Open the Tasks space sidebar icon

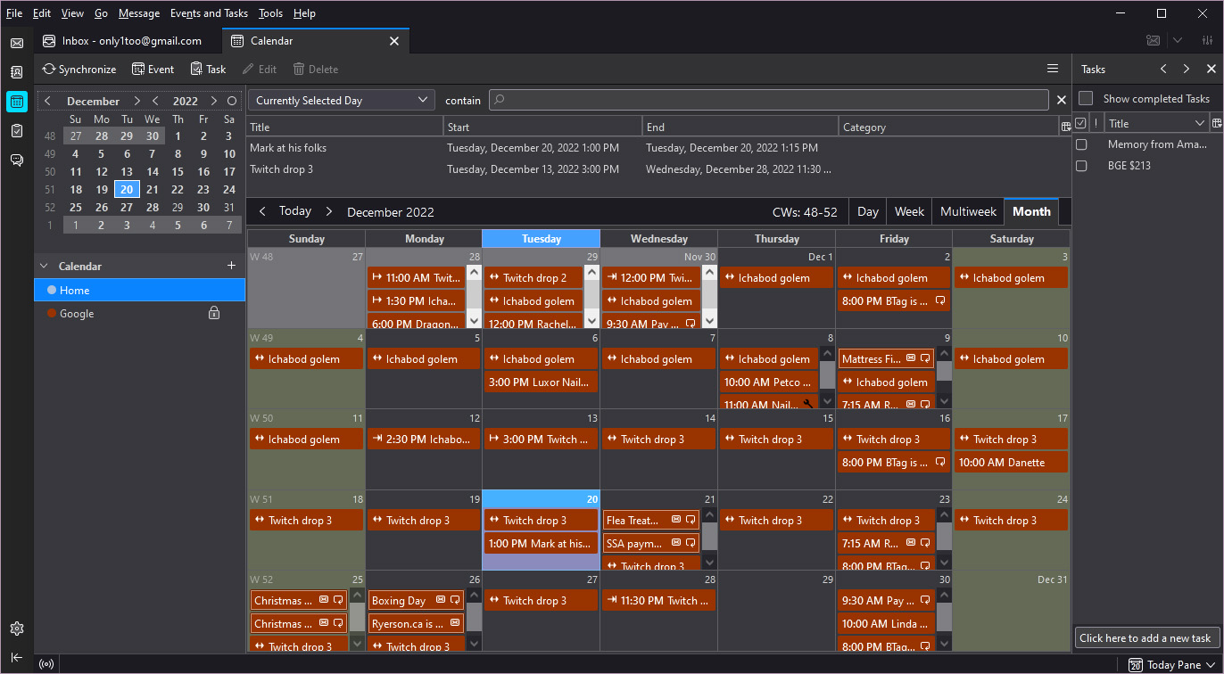click(17, 130)
